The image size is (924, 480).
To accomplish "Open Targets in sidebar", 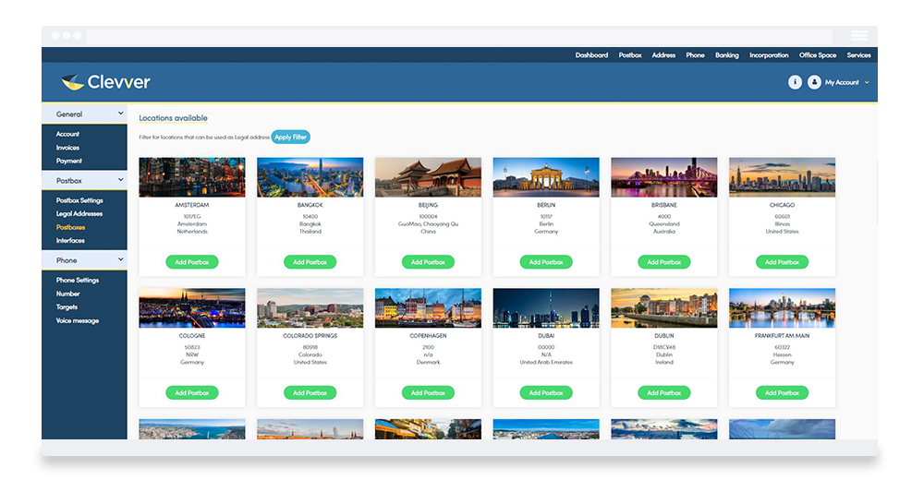I will (67, 307).
